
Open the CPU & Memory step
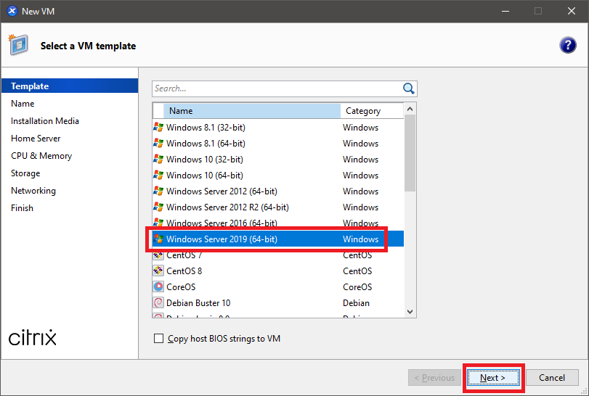pyautogui.click(x=41, y=156)
